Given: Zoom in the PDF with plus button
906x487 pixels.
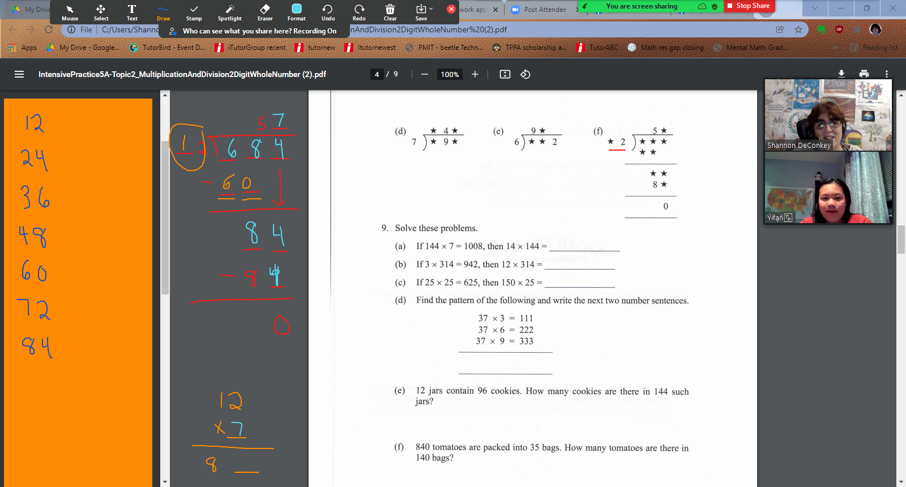Looking at the screenshot, I should pos(475,74).
